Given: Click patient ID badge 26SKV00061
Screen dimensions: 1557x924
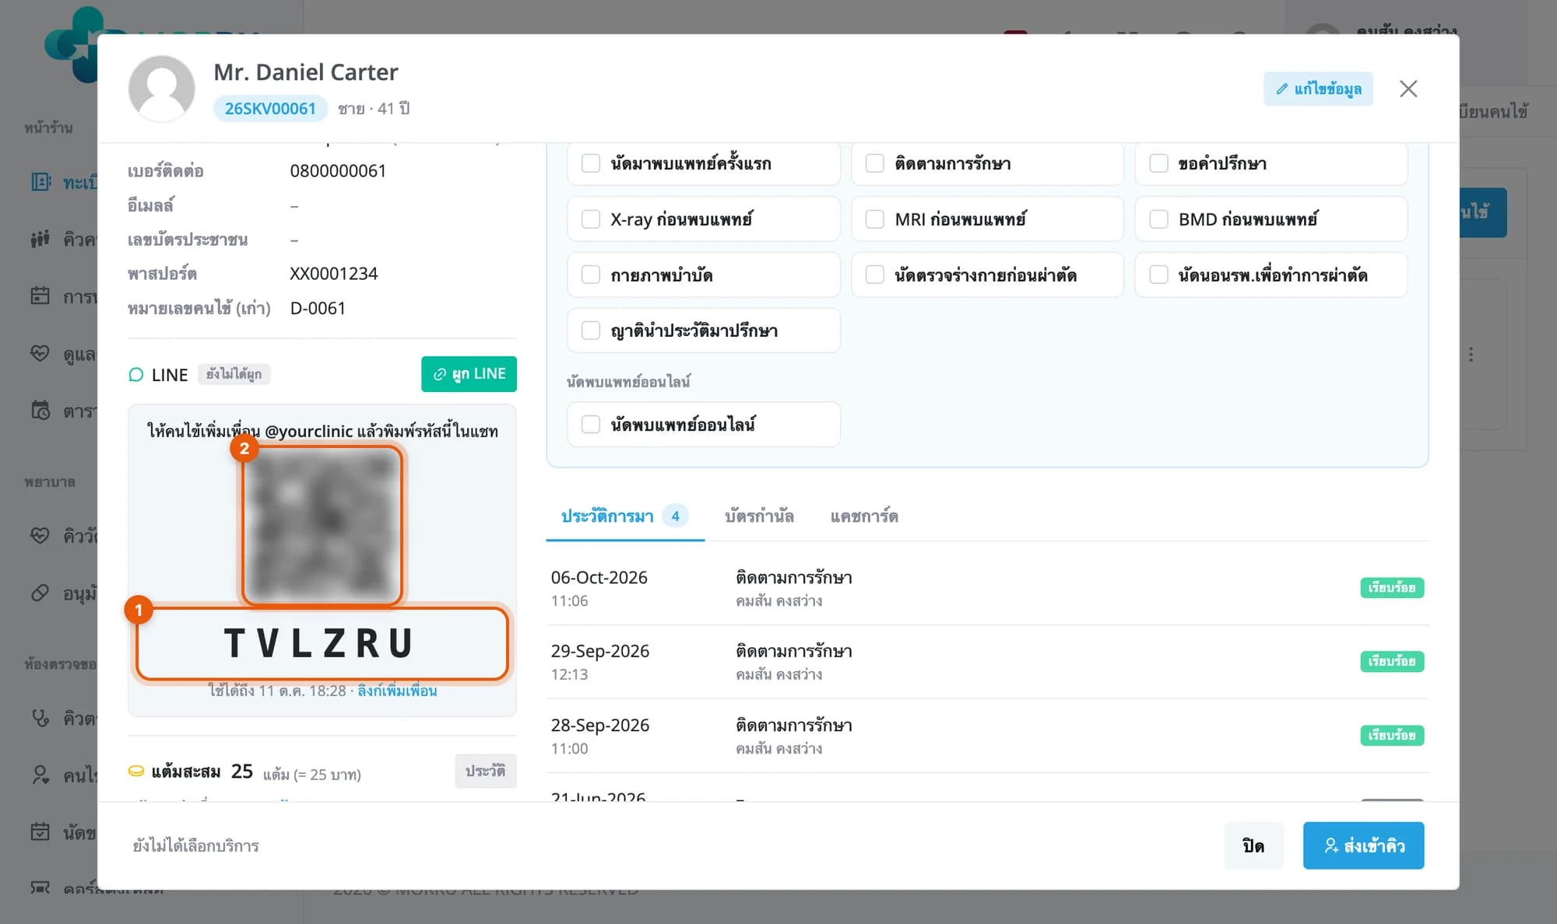Looking at the screenshot, I should [x=270, y=109].
